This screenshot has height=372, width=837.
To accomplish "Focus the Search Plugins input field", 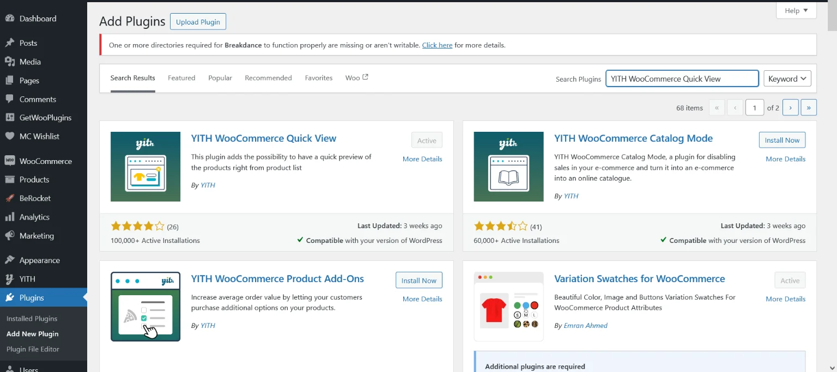I will [x=682, y=78].
